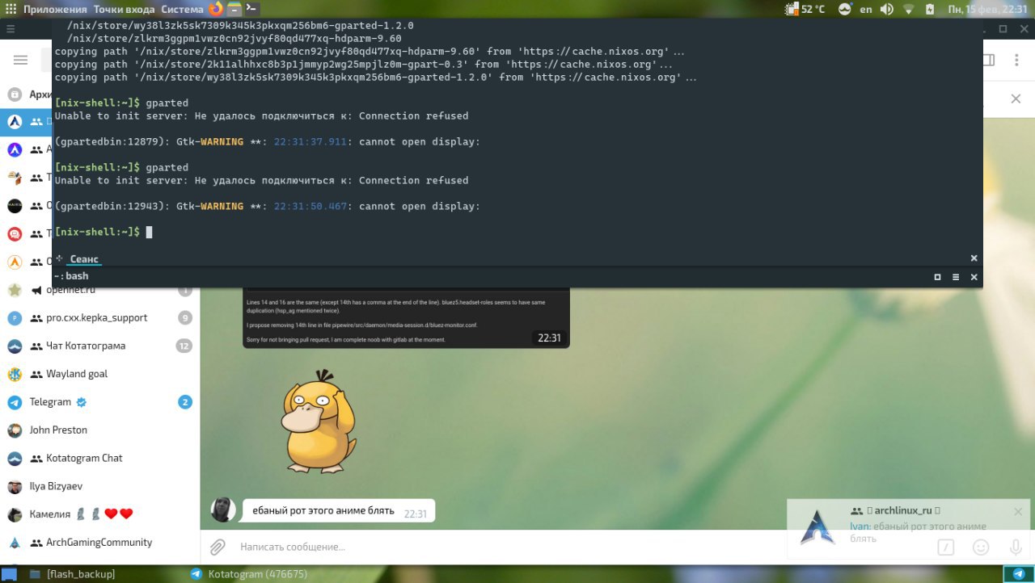Open the John Preston chat

point(100,430)
